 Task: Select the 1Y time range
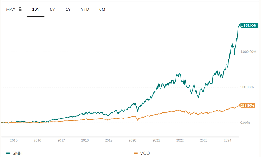pos(68,9)
